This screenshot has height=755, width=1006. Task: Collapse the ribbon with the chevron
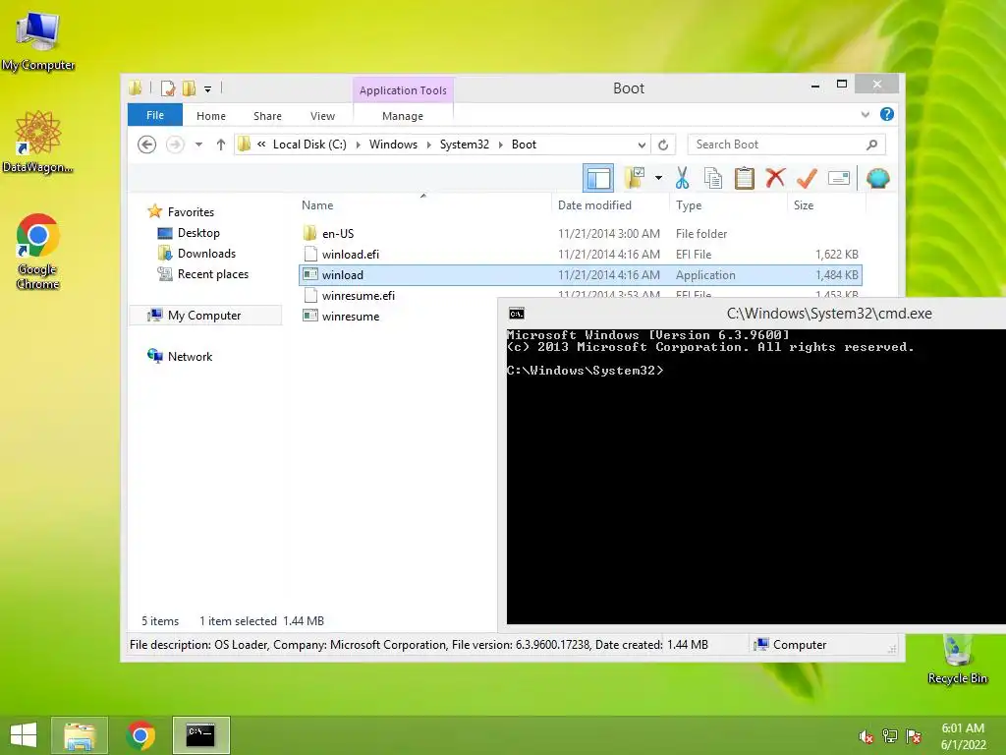tap(865, 114)
